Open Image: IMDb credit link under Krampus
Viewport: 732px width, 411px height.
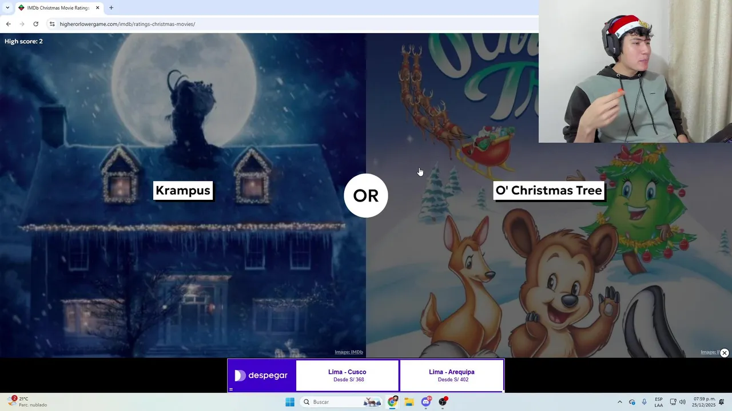click(349, 352)
